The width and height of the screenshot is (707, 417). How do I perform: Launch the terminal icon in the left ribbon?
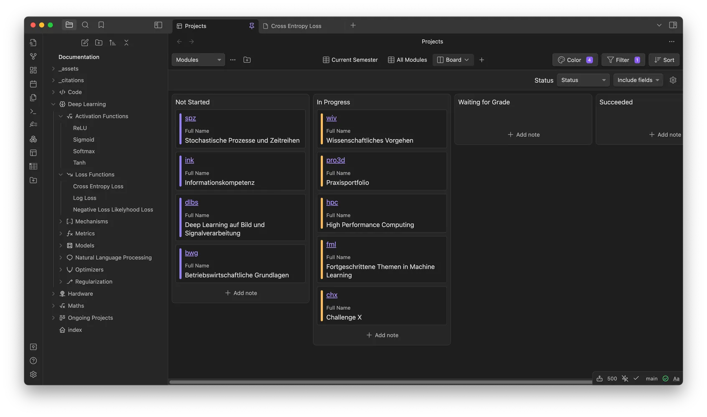(33, 111)
